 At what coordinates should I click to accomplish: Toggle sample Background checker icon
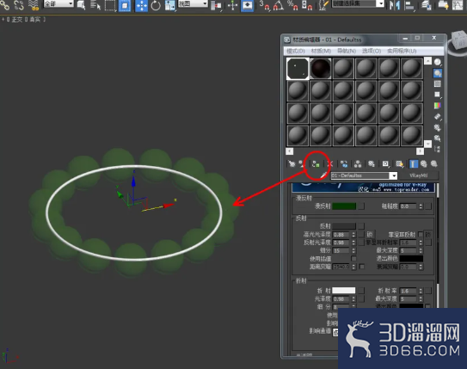coord(437,83)
